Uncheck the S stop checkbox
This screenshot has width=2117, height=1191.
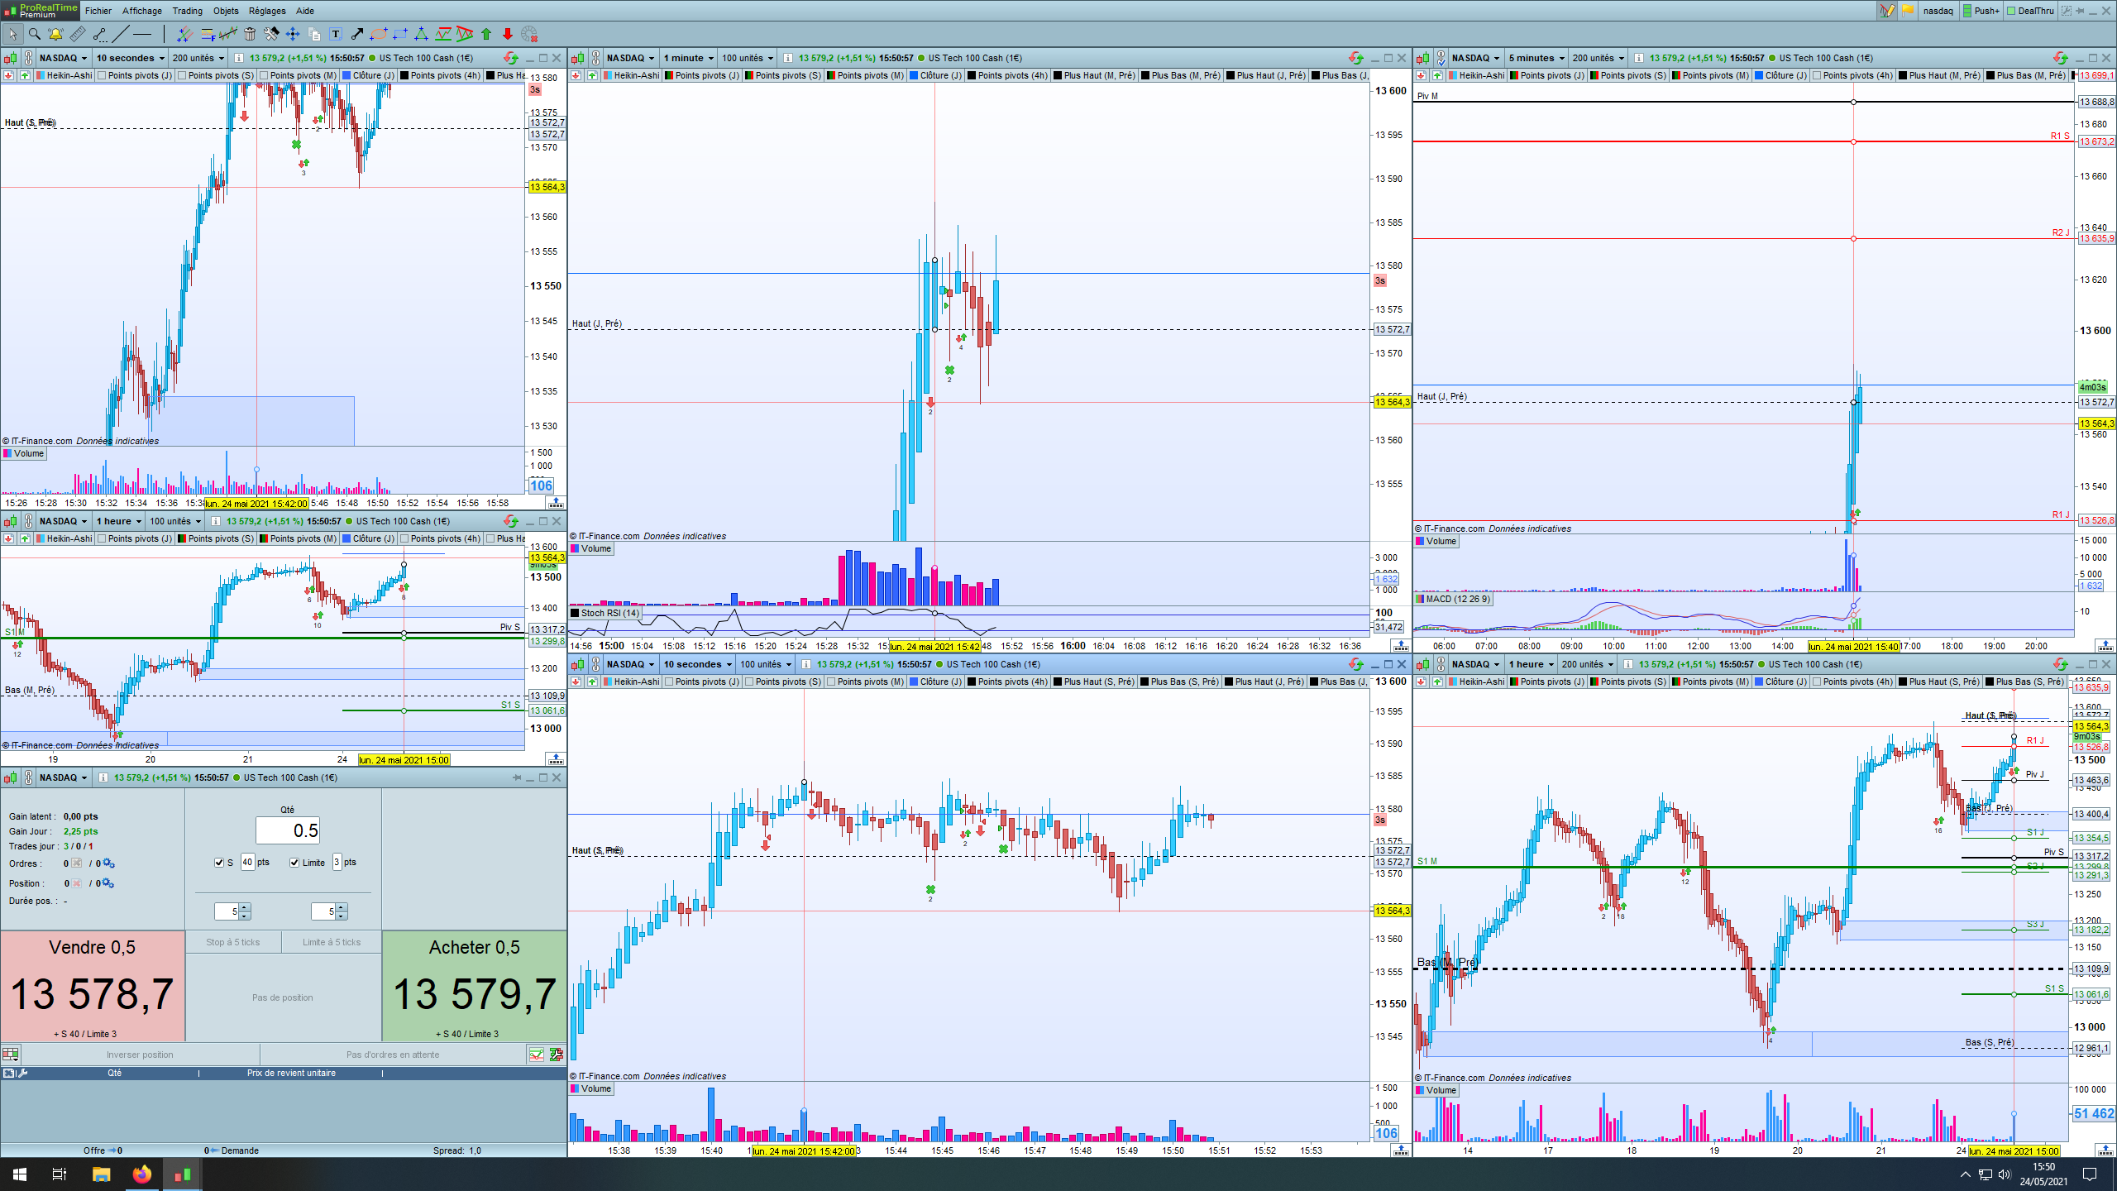pos(219,863)
